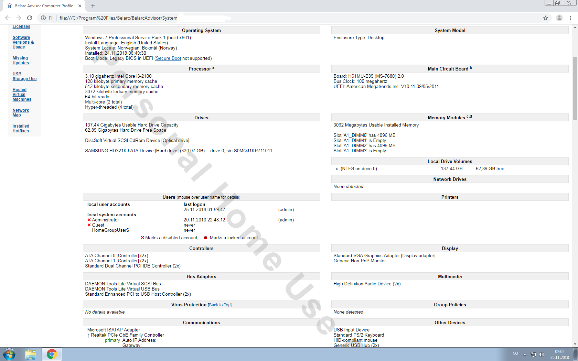Image resolution: width=578 pixels, height=361 pixels.
Task: Show hidden tray icons arrow
Action: pos(525,354)
